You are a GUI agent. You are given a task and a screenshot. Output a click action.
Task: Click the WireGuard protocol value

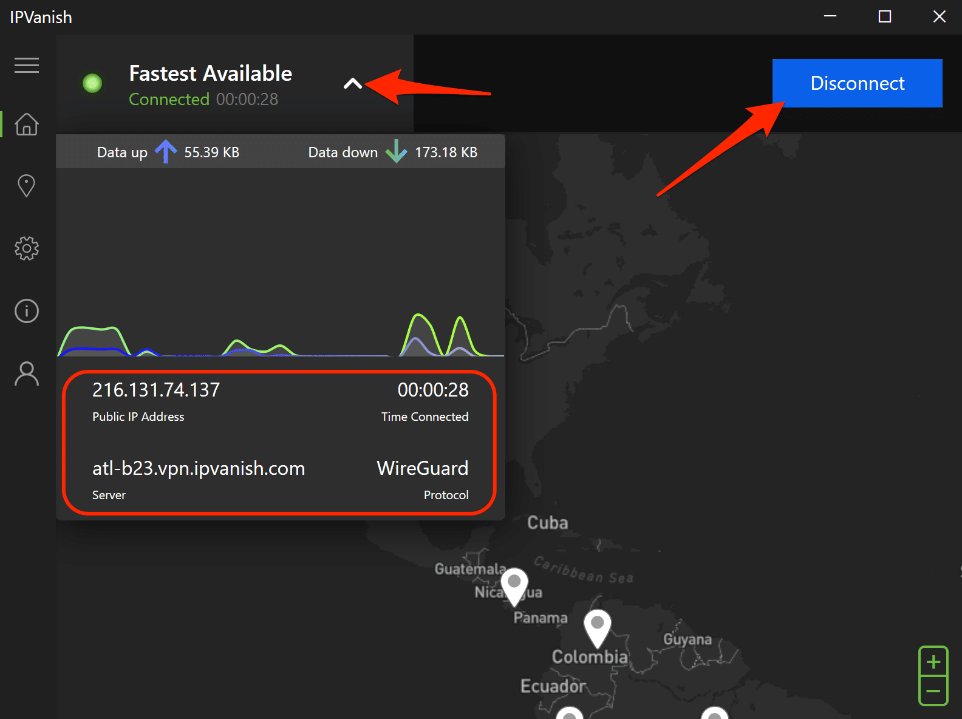[423, 468]
